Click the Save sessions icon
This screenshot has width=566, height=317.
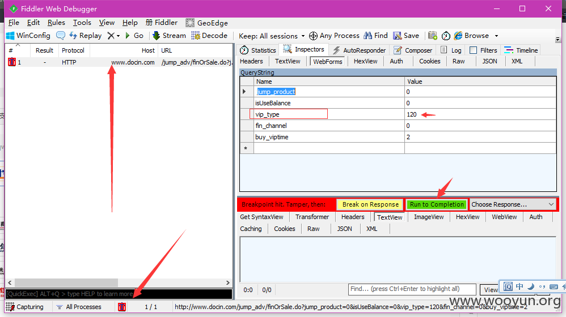point(399,36)
